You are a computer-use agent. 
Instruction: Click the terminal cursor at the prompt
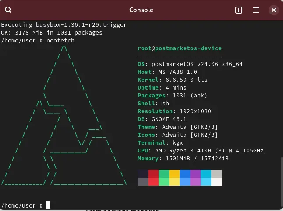pos(48,205)
